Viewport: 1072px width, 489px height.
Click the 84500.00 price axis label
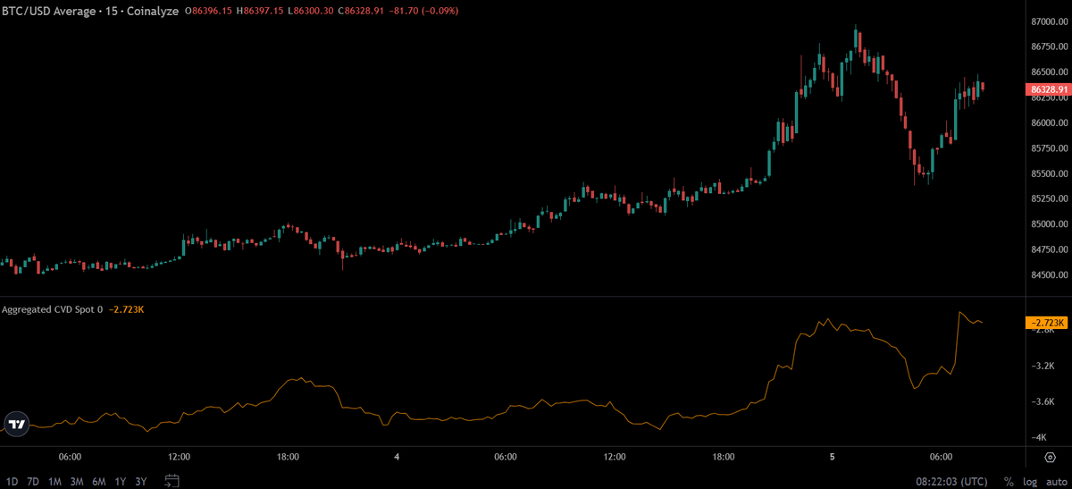tap(1048, 275)
